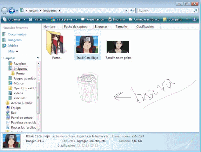This screenshot has width=201, height=152.
Task: Open the Help question mark icon
Action: click(x=194, y=19)
